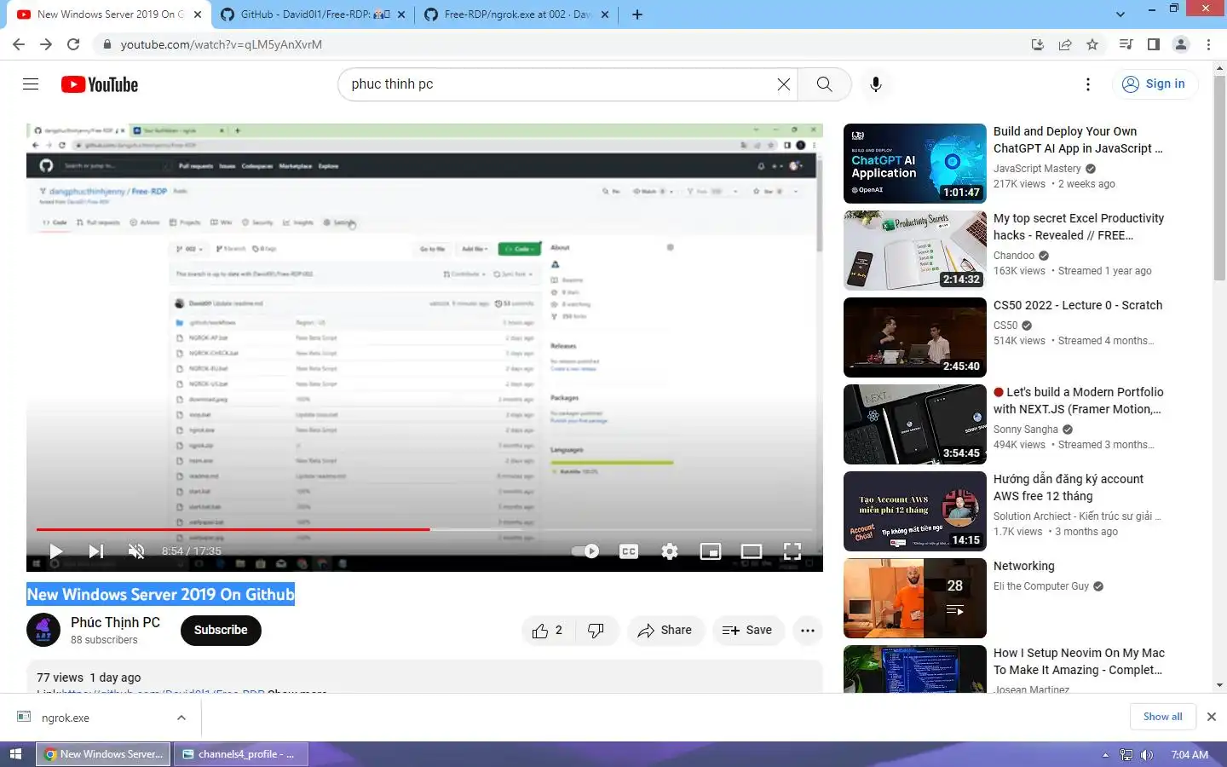The image size is (1227, 767).
Task: Click the address bar URL
Action: tap(222, 44)
